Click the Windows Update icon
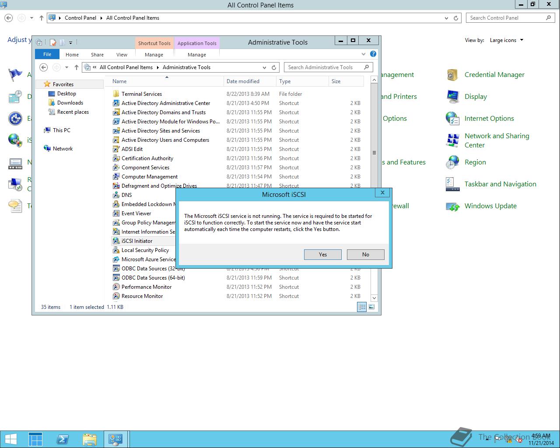 click(x=452, y=206)
